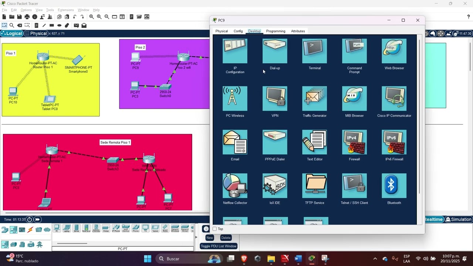Click the PC9 desktop vertical scrollbar

419,116
